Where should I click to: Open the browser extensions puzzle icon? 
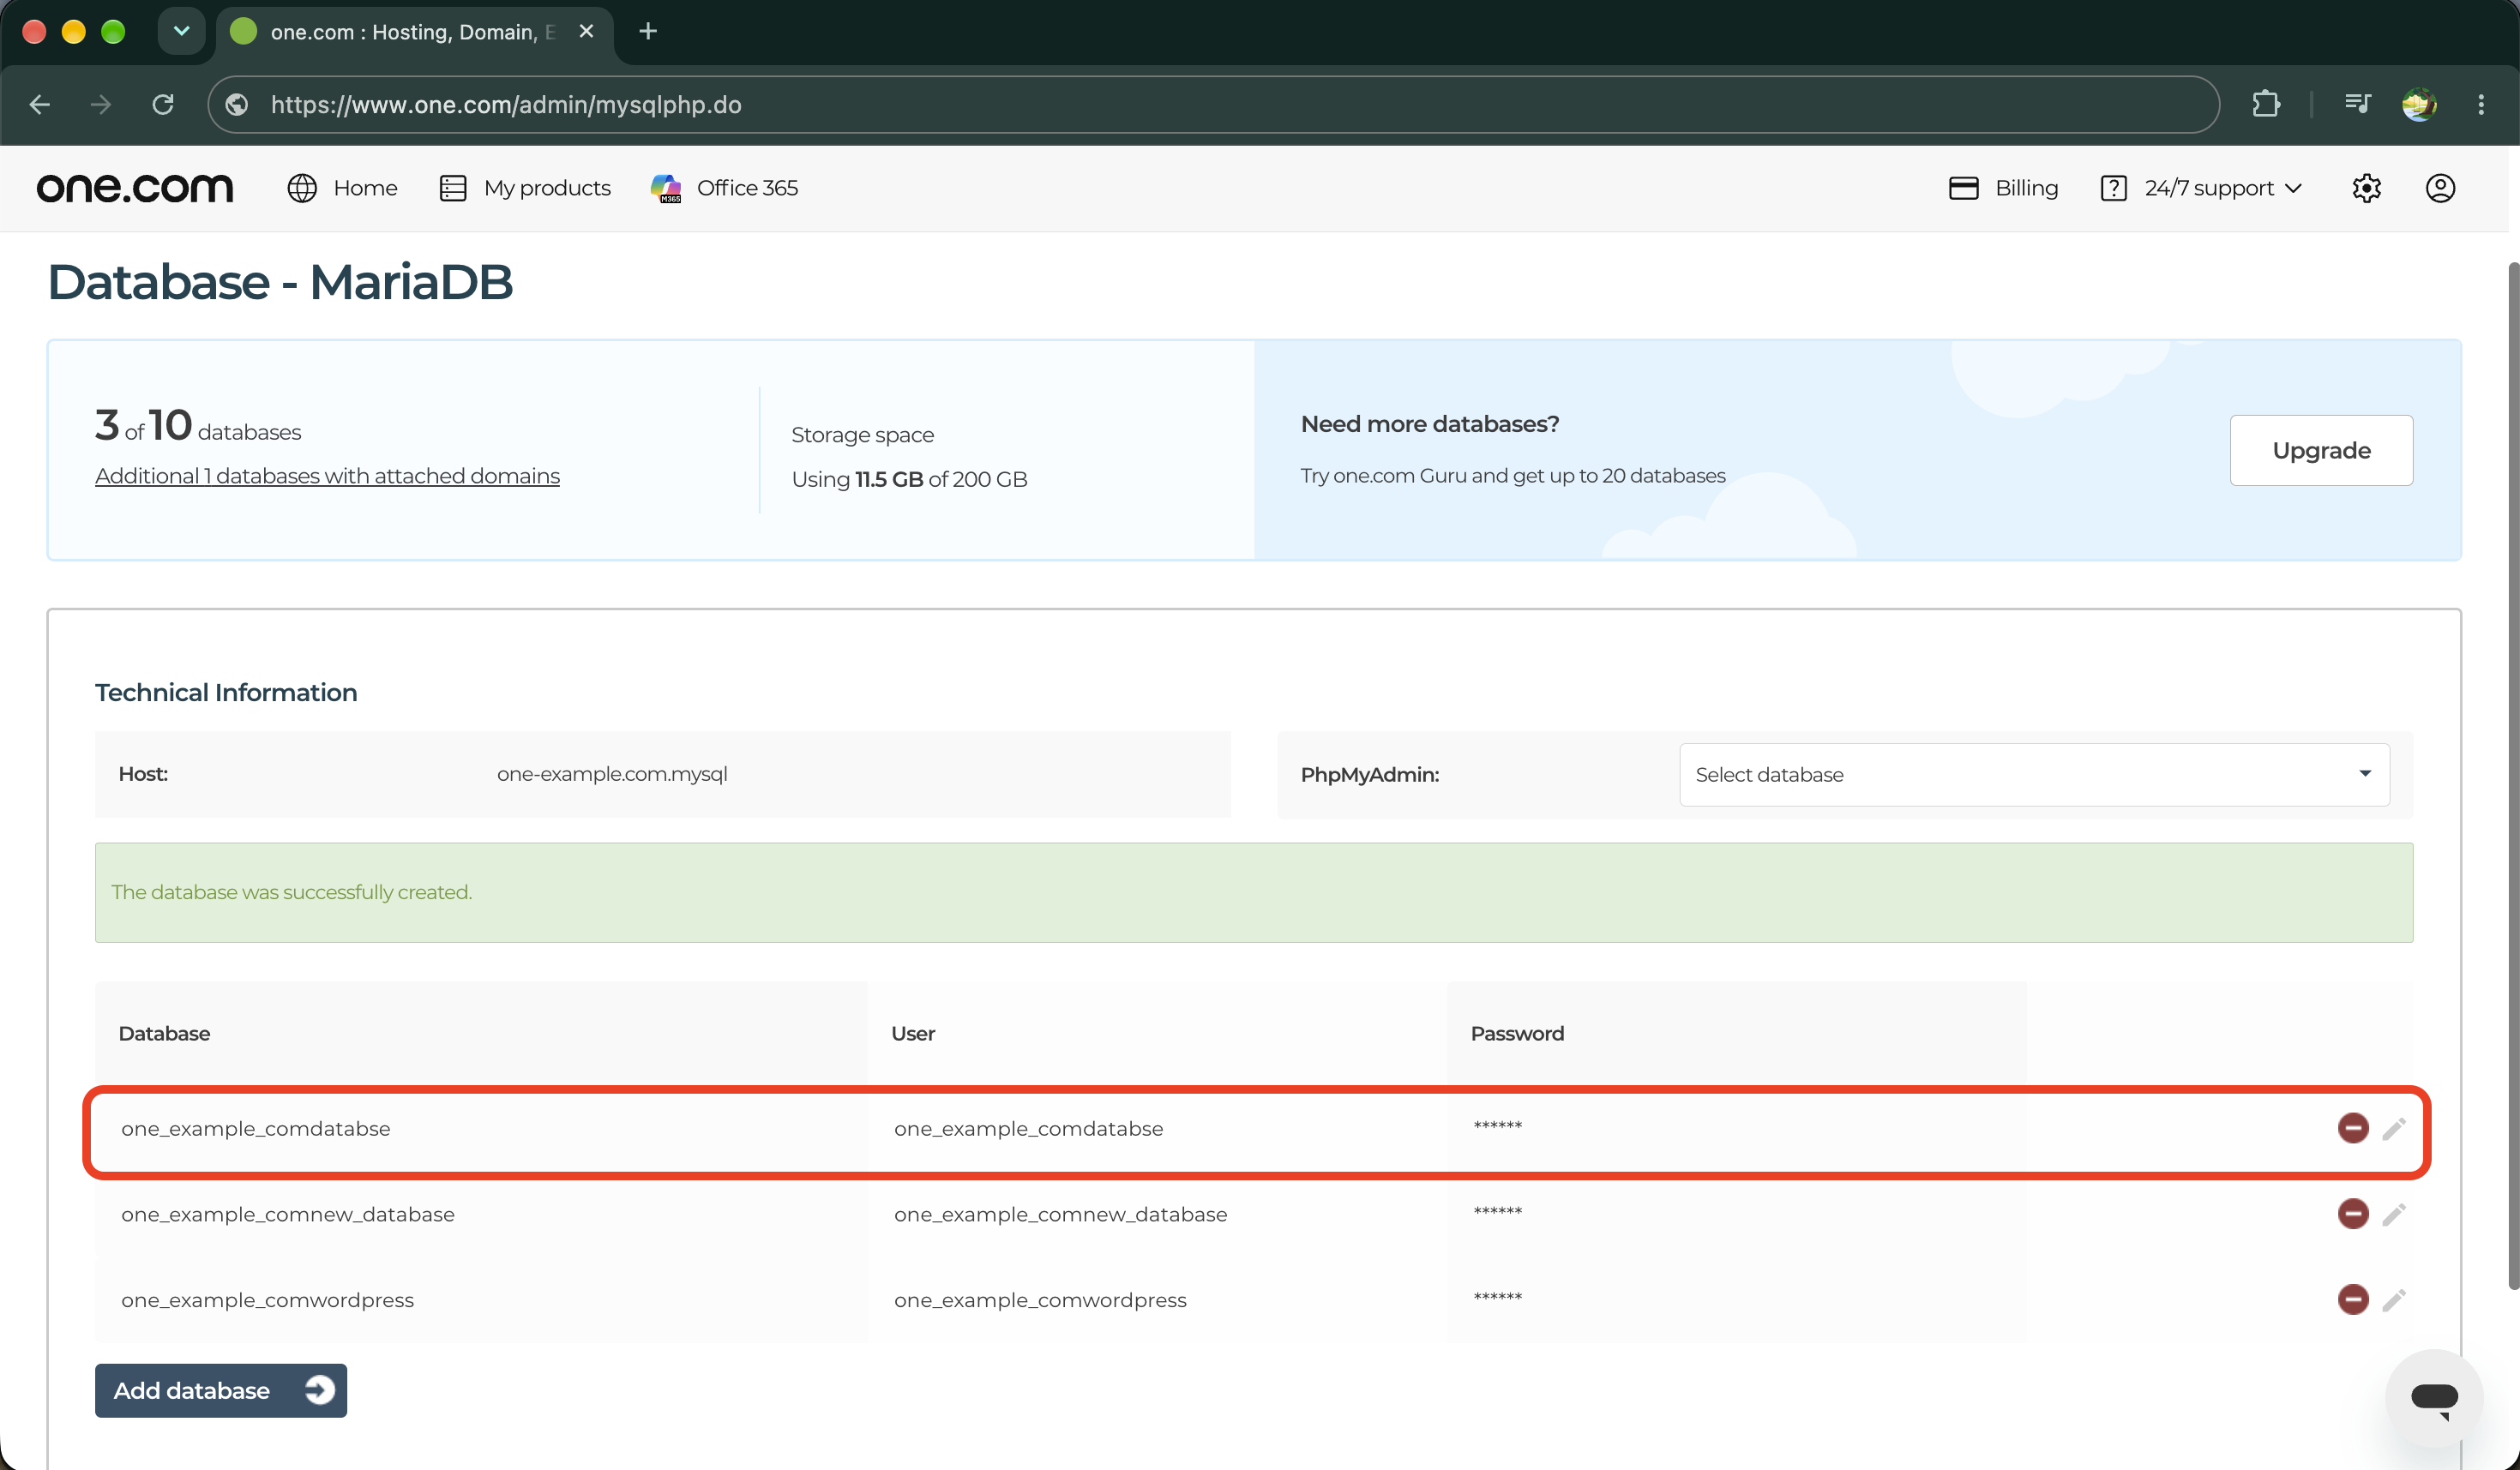2266,104
